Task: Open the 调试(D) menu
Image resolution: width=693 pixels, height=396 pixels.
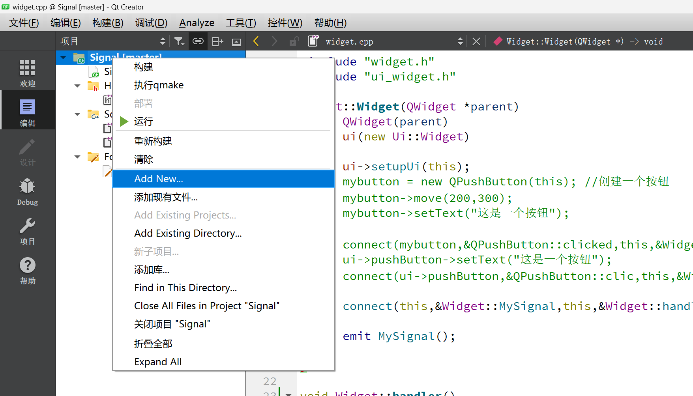Action: [x=151, y=22]
